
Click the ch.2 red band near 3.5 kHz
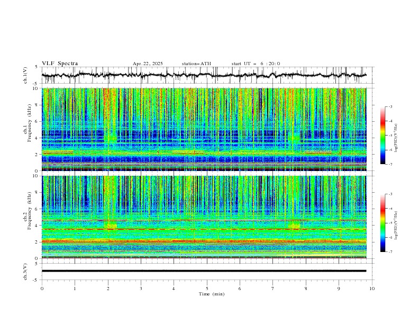pos(204,229)
